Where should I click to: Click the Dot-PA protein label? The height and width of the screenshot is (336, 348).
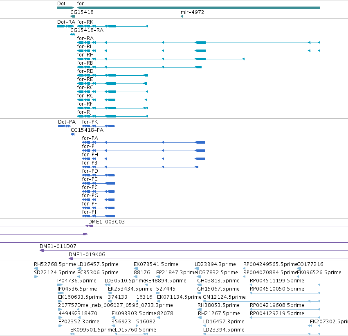(x=67, y=122)
